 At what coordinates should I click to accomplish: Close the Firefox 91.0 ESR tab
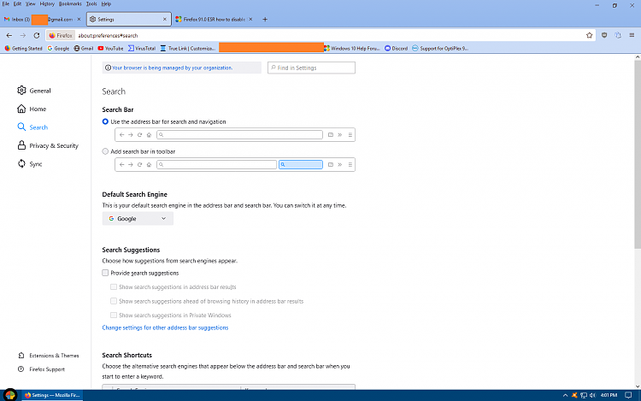click(250, 19)
